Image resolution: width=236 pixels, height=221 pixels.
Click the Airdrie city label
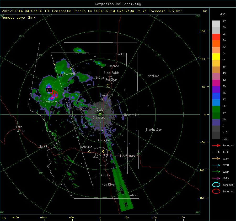pyautogui.click(x=103, y=140)
